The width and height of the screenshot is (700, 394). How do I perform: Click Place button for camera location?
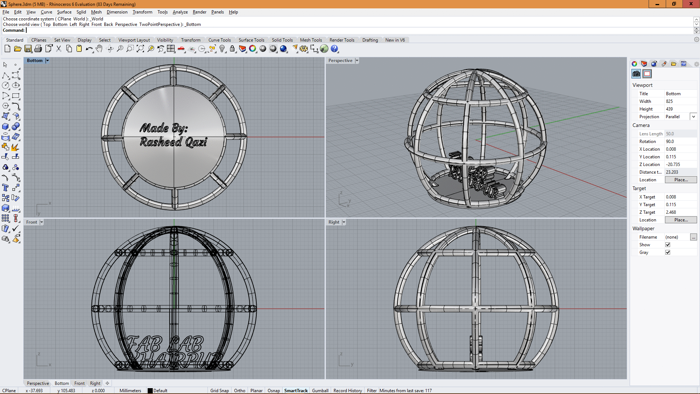pos(681,180)
